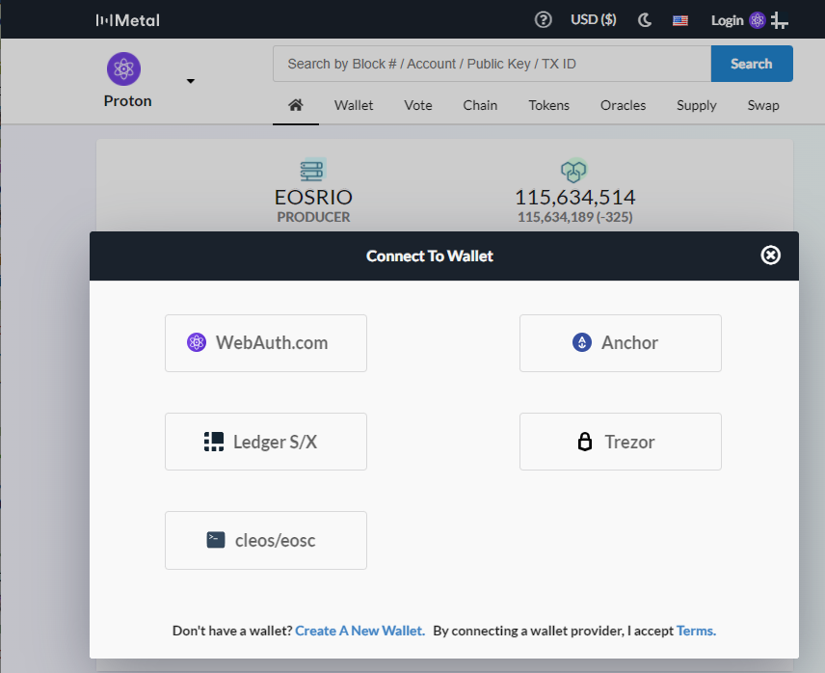Image resolution: width=825 pixels, height=673 pixels.
Task: Open the Wallet nav tab
Action: tap(354, 105)
